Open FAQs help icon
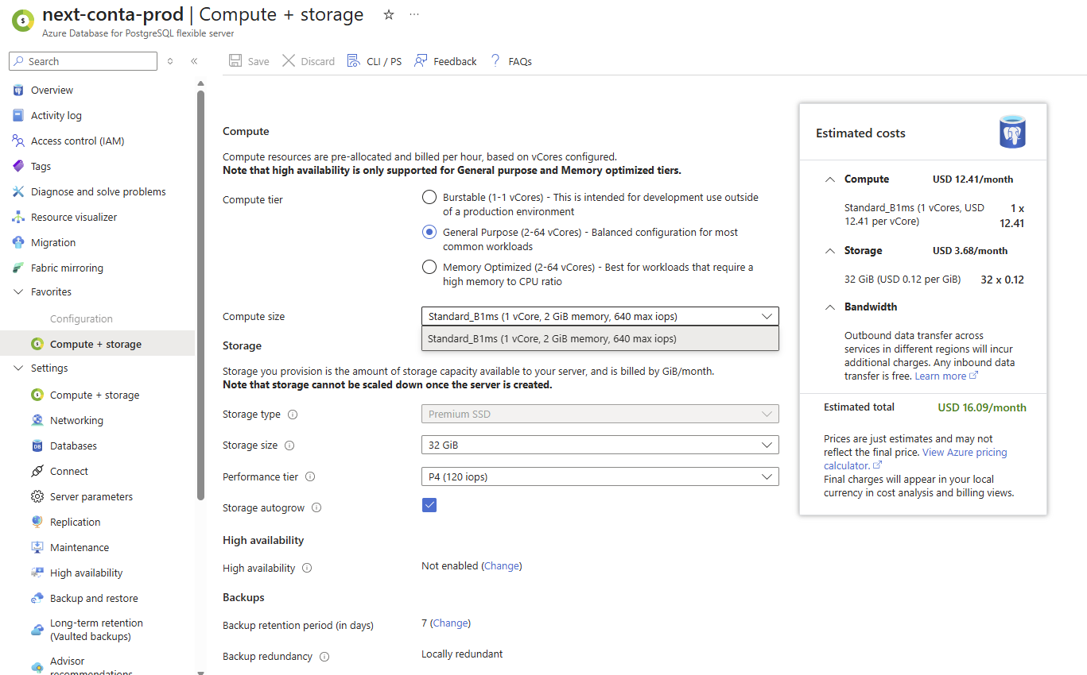This screenshot has height=675, width=1087. click(x=495, y=61)
